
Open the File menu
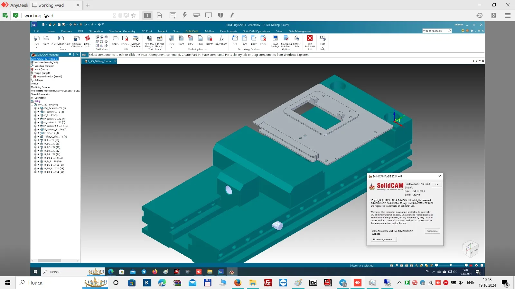coord(36,31)
